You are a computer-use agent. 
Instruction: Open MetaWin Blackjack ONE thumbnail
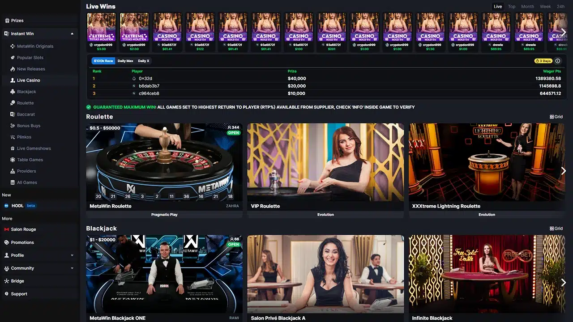click(x=164, y=274)
